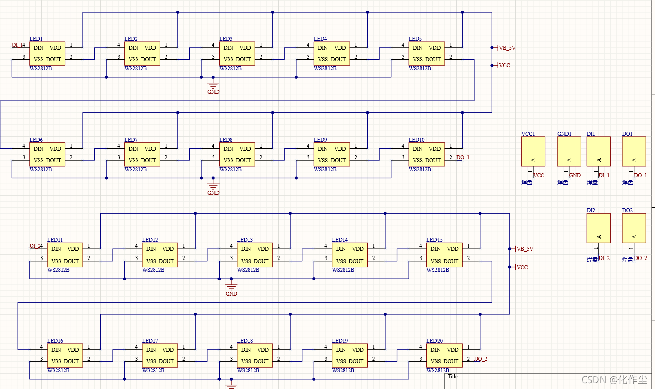Select the LED11 component symbol
655x389 pixels.
tap(65, 255)
